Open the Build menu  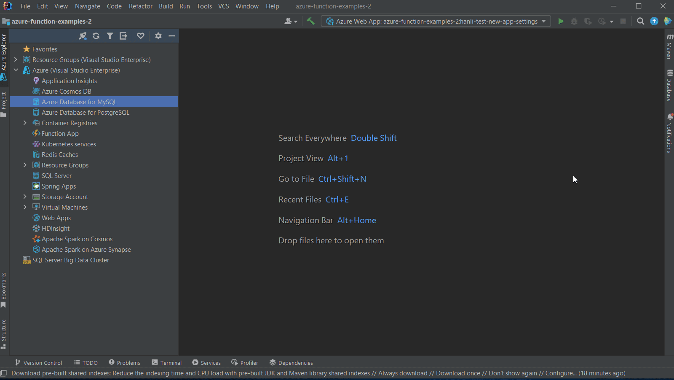(166, 6)
